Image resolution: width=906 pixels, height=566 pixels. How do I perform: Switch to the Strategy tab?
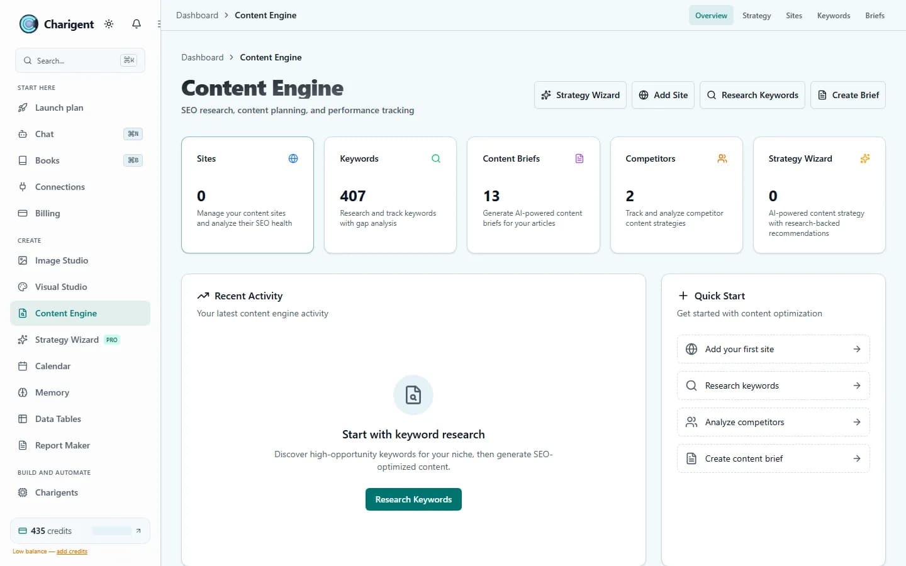[x=756, y=16]
